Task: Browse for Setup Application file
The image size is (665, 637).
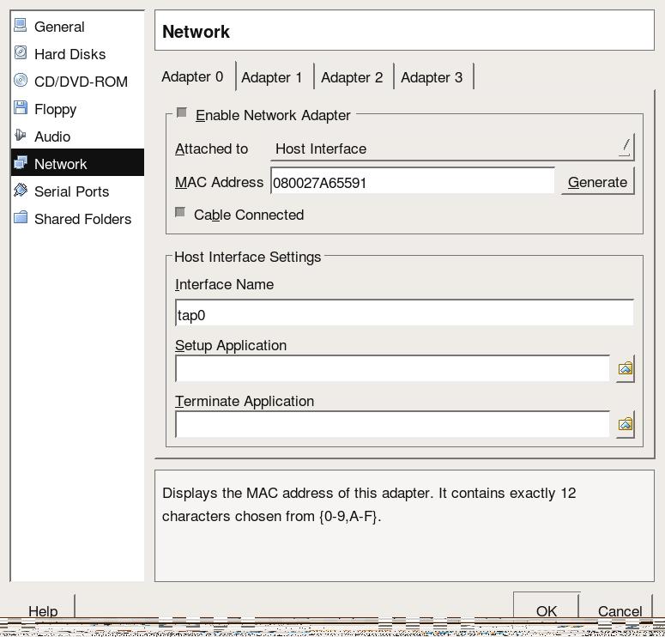Action: (x=626, y=368)
